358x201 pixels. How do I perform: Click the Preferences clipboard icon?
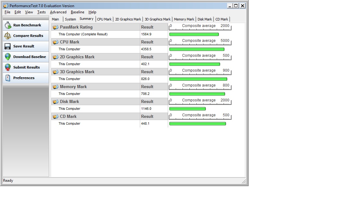point(8,78)
